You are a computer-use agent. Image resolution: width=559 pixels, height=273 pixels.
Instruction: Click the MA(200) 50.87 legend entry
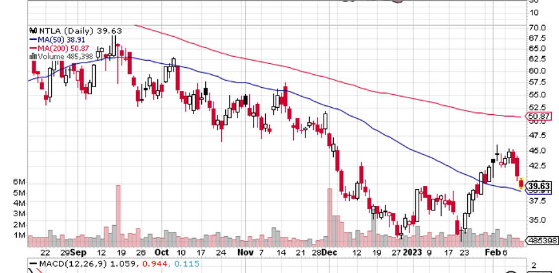point(63,48)
